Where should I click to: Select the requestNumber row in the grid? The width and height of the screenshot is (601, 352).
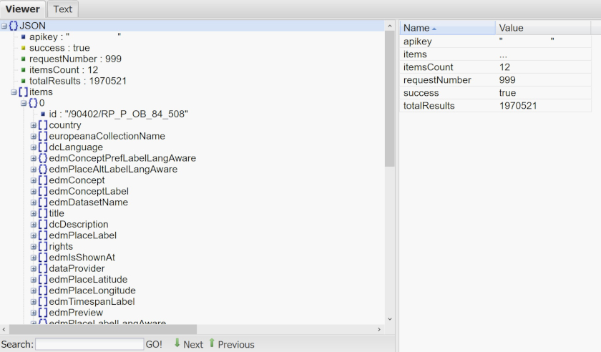click(436, 80)
